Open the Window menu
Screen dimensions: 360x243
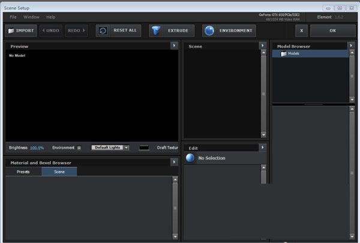(31, 17)
